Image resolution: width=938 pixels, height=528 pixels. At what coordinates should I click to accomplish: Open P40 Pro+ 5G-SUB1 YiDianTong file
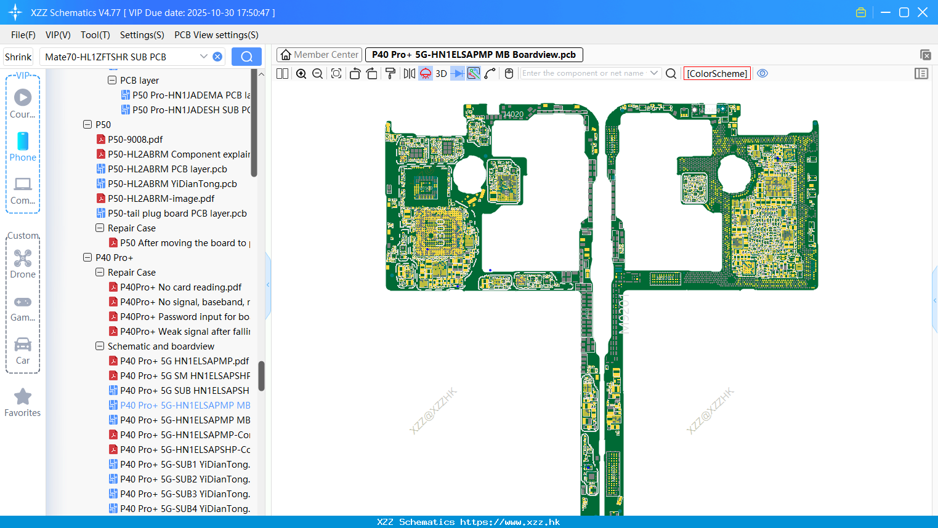[x=185, y=464]
